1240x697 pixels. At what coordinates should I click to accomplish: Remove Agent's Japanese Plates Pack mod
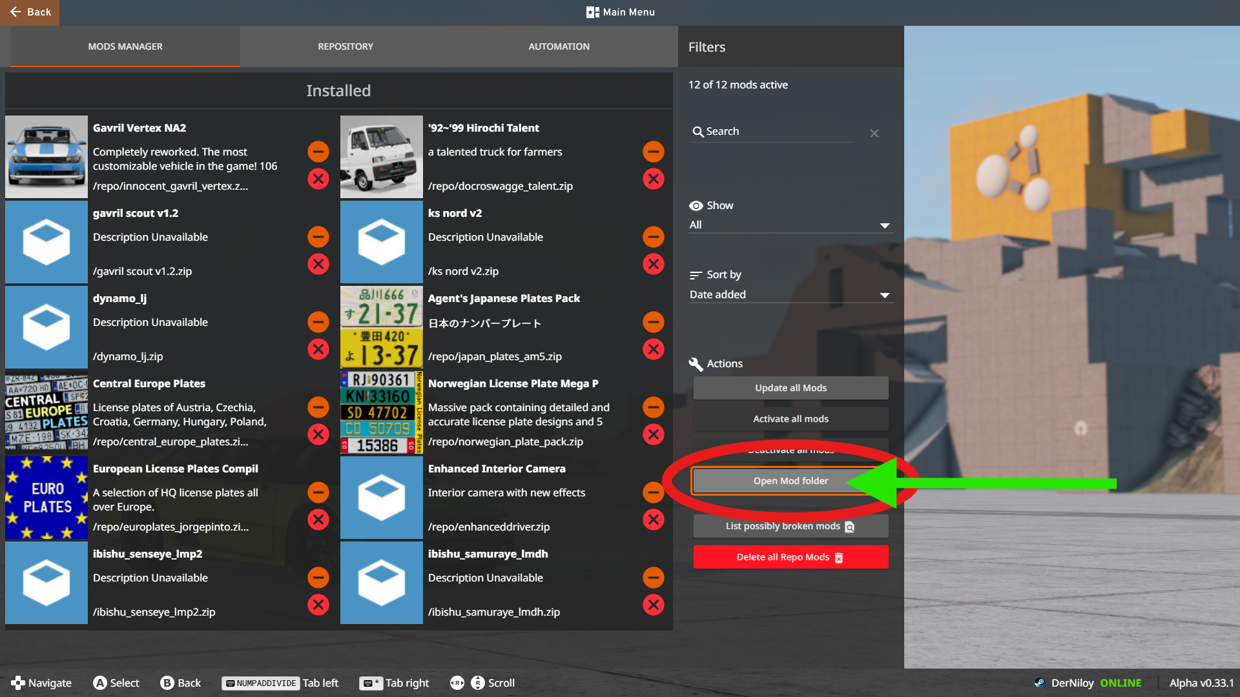pyautogui.click(x=653, y=349)
